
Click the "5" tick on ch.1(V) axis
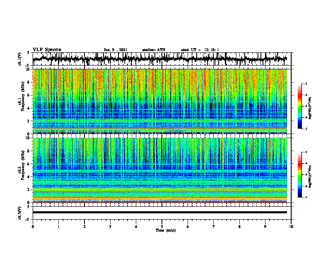tap(28, 53)
